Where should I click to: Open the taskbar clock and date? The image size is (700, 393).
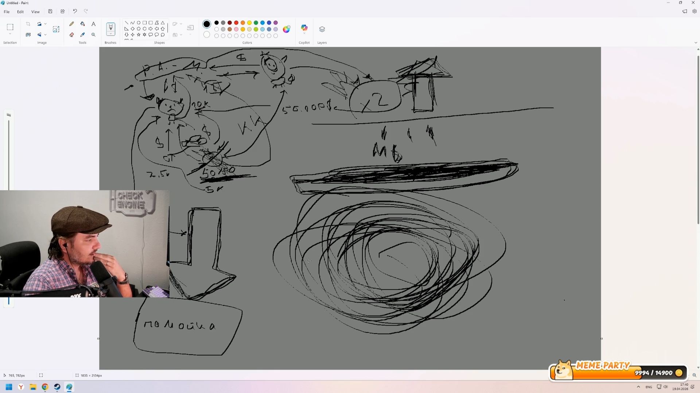click(680, 387)
